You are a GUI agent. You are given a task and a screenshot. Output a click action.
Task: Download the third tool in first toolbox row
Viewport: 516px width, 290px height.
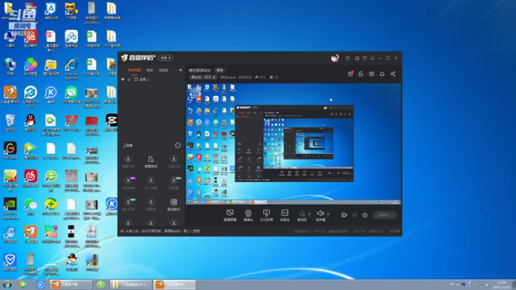click(x=174, y=162)
